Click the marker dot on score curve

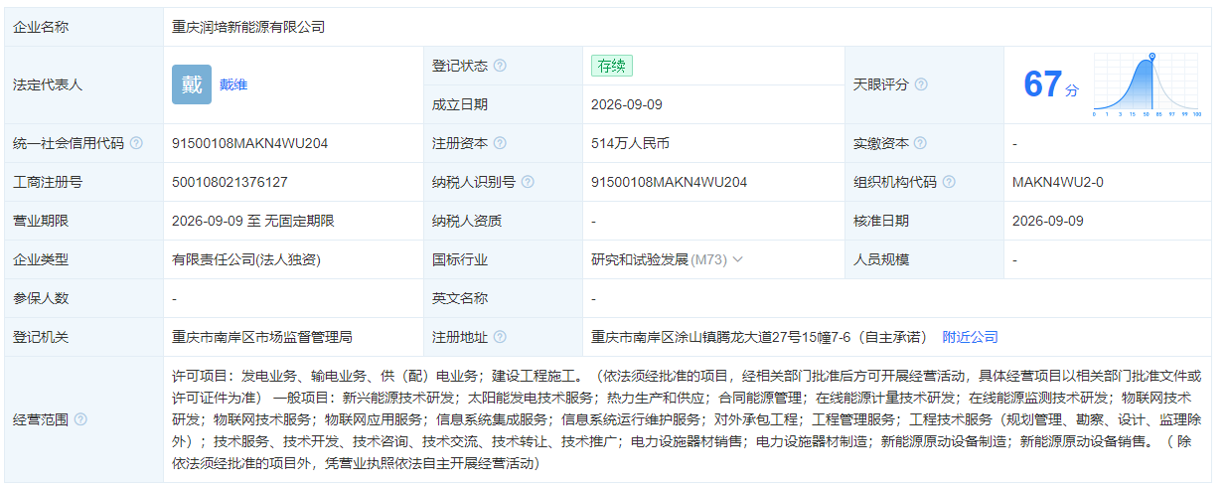point(1151,57)
